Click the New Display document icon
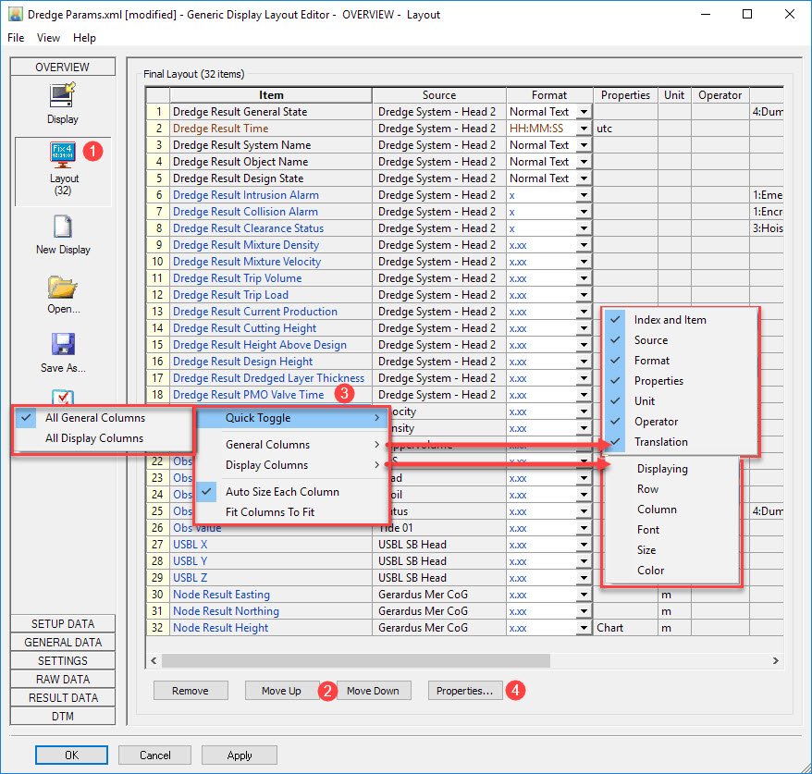This screenshot has width=812, height=774. tap(63, 227)
